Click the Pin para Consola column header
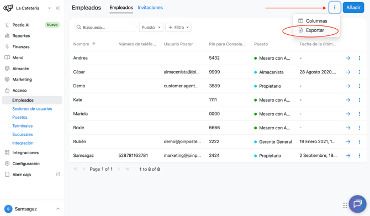 click(227, 44)
